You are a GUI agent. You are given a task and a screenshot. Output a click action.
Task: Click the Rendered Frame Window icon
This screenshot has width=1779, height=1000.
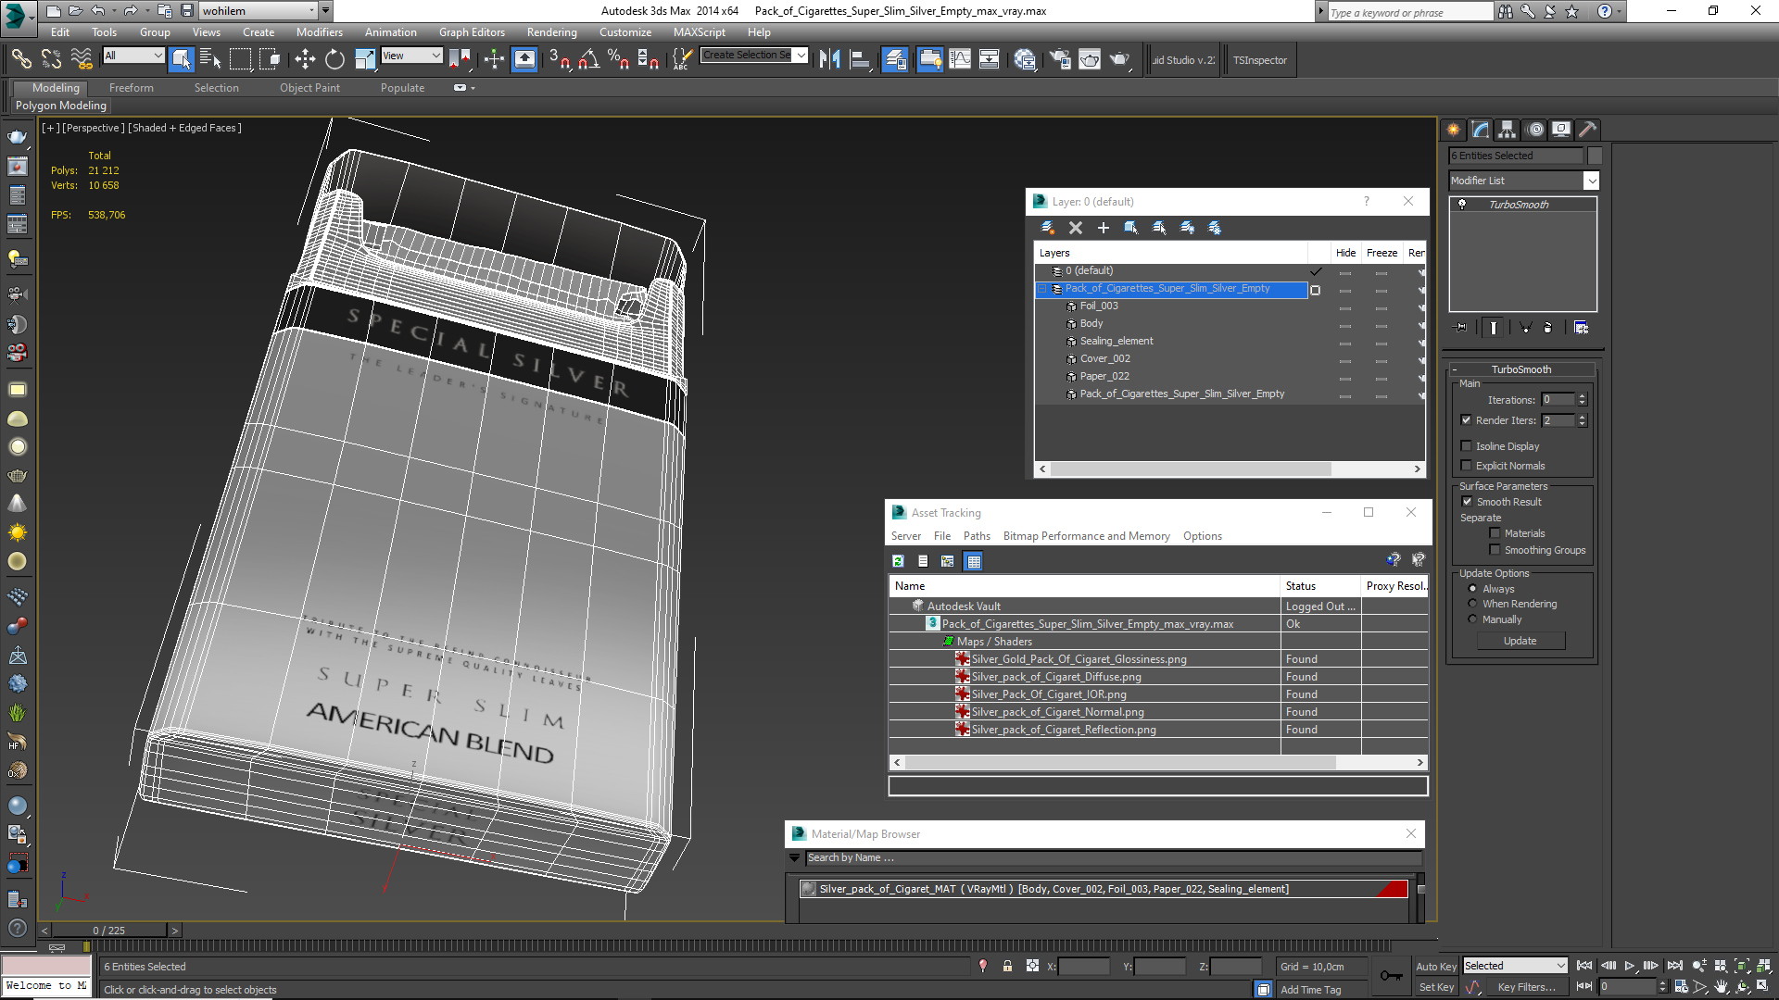point(1090,59)
